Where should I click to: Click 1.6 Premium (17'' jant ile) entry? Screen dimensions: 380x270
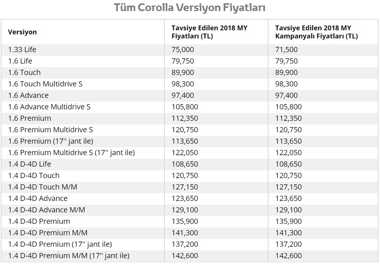51,141
